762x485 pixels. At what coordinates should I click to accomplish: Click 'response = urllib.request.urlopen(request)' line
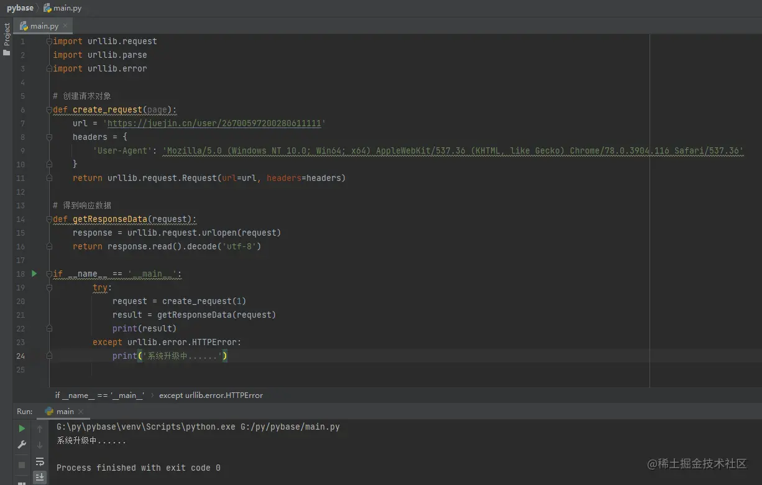pyautogui.click(x=177, y=233)
